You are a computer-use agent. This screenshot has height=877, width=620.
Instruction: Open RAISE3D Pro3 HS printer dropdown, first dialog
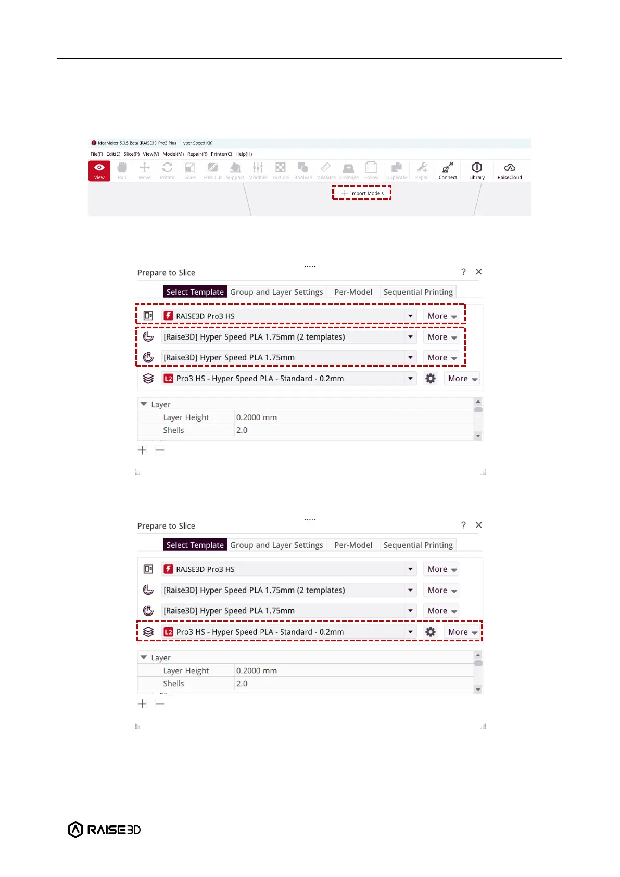pos(289,316)
